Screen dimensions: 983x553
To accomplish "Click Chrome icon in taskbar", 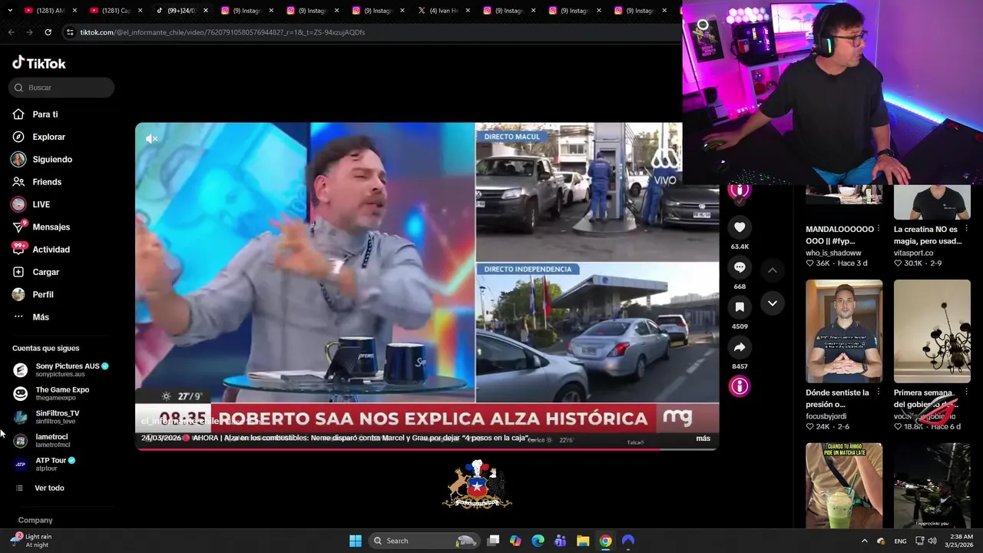I will 605,541.
